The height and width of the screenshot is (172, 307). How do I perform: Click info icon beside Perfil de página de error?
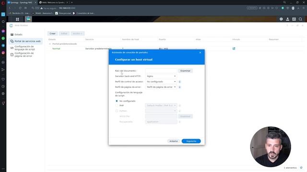179,87
